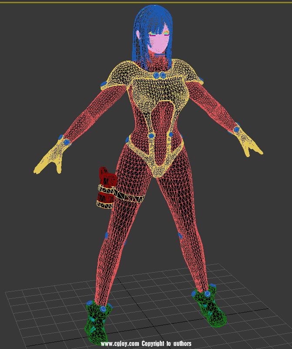Screen dimensions: 292x349
Task: Click the pair of blue collar studs
Action: pos(160,75)
